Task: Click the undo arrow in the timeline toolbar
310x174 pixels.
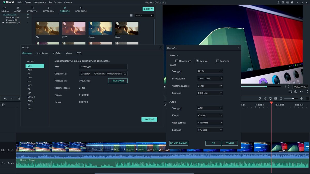Action: coord(5,99)
